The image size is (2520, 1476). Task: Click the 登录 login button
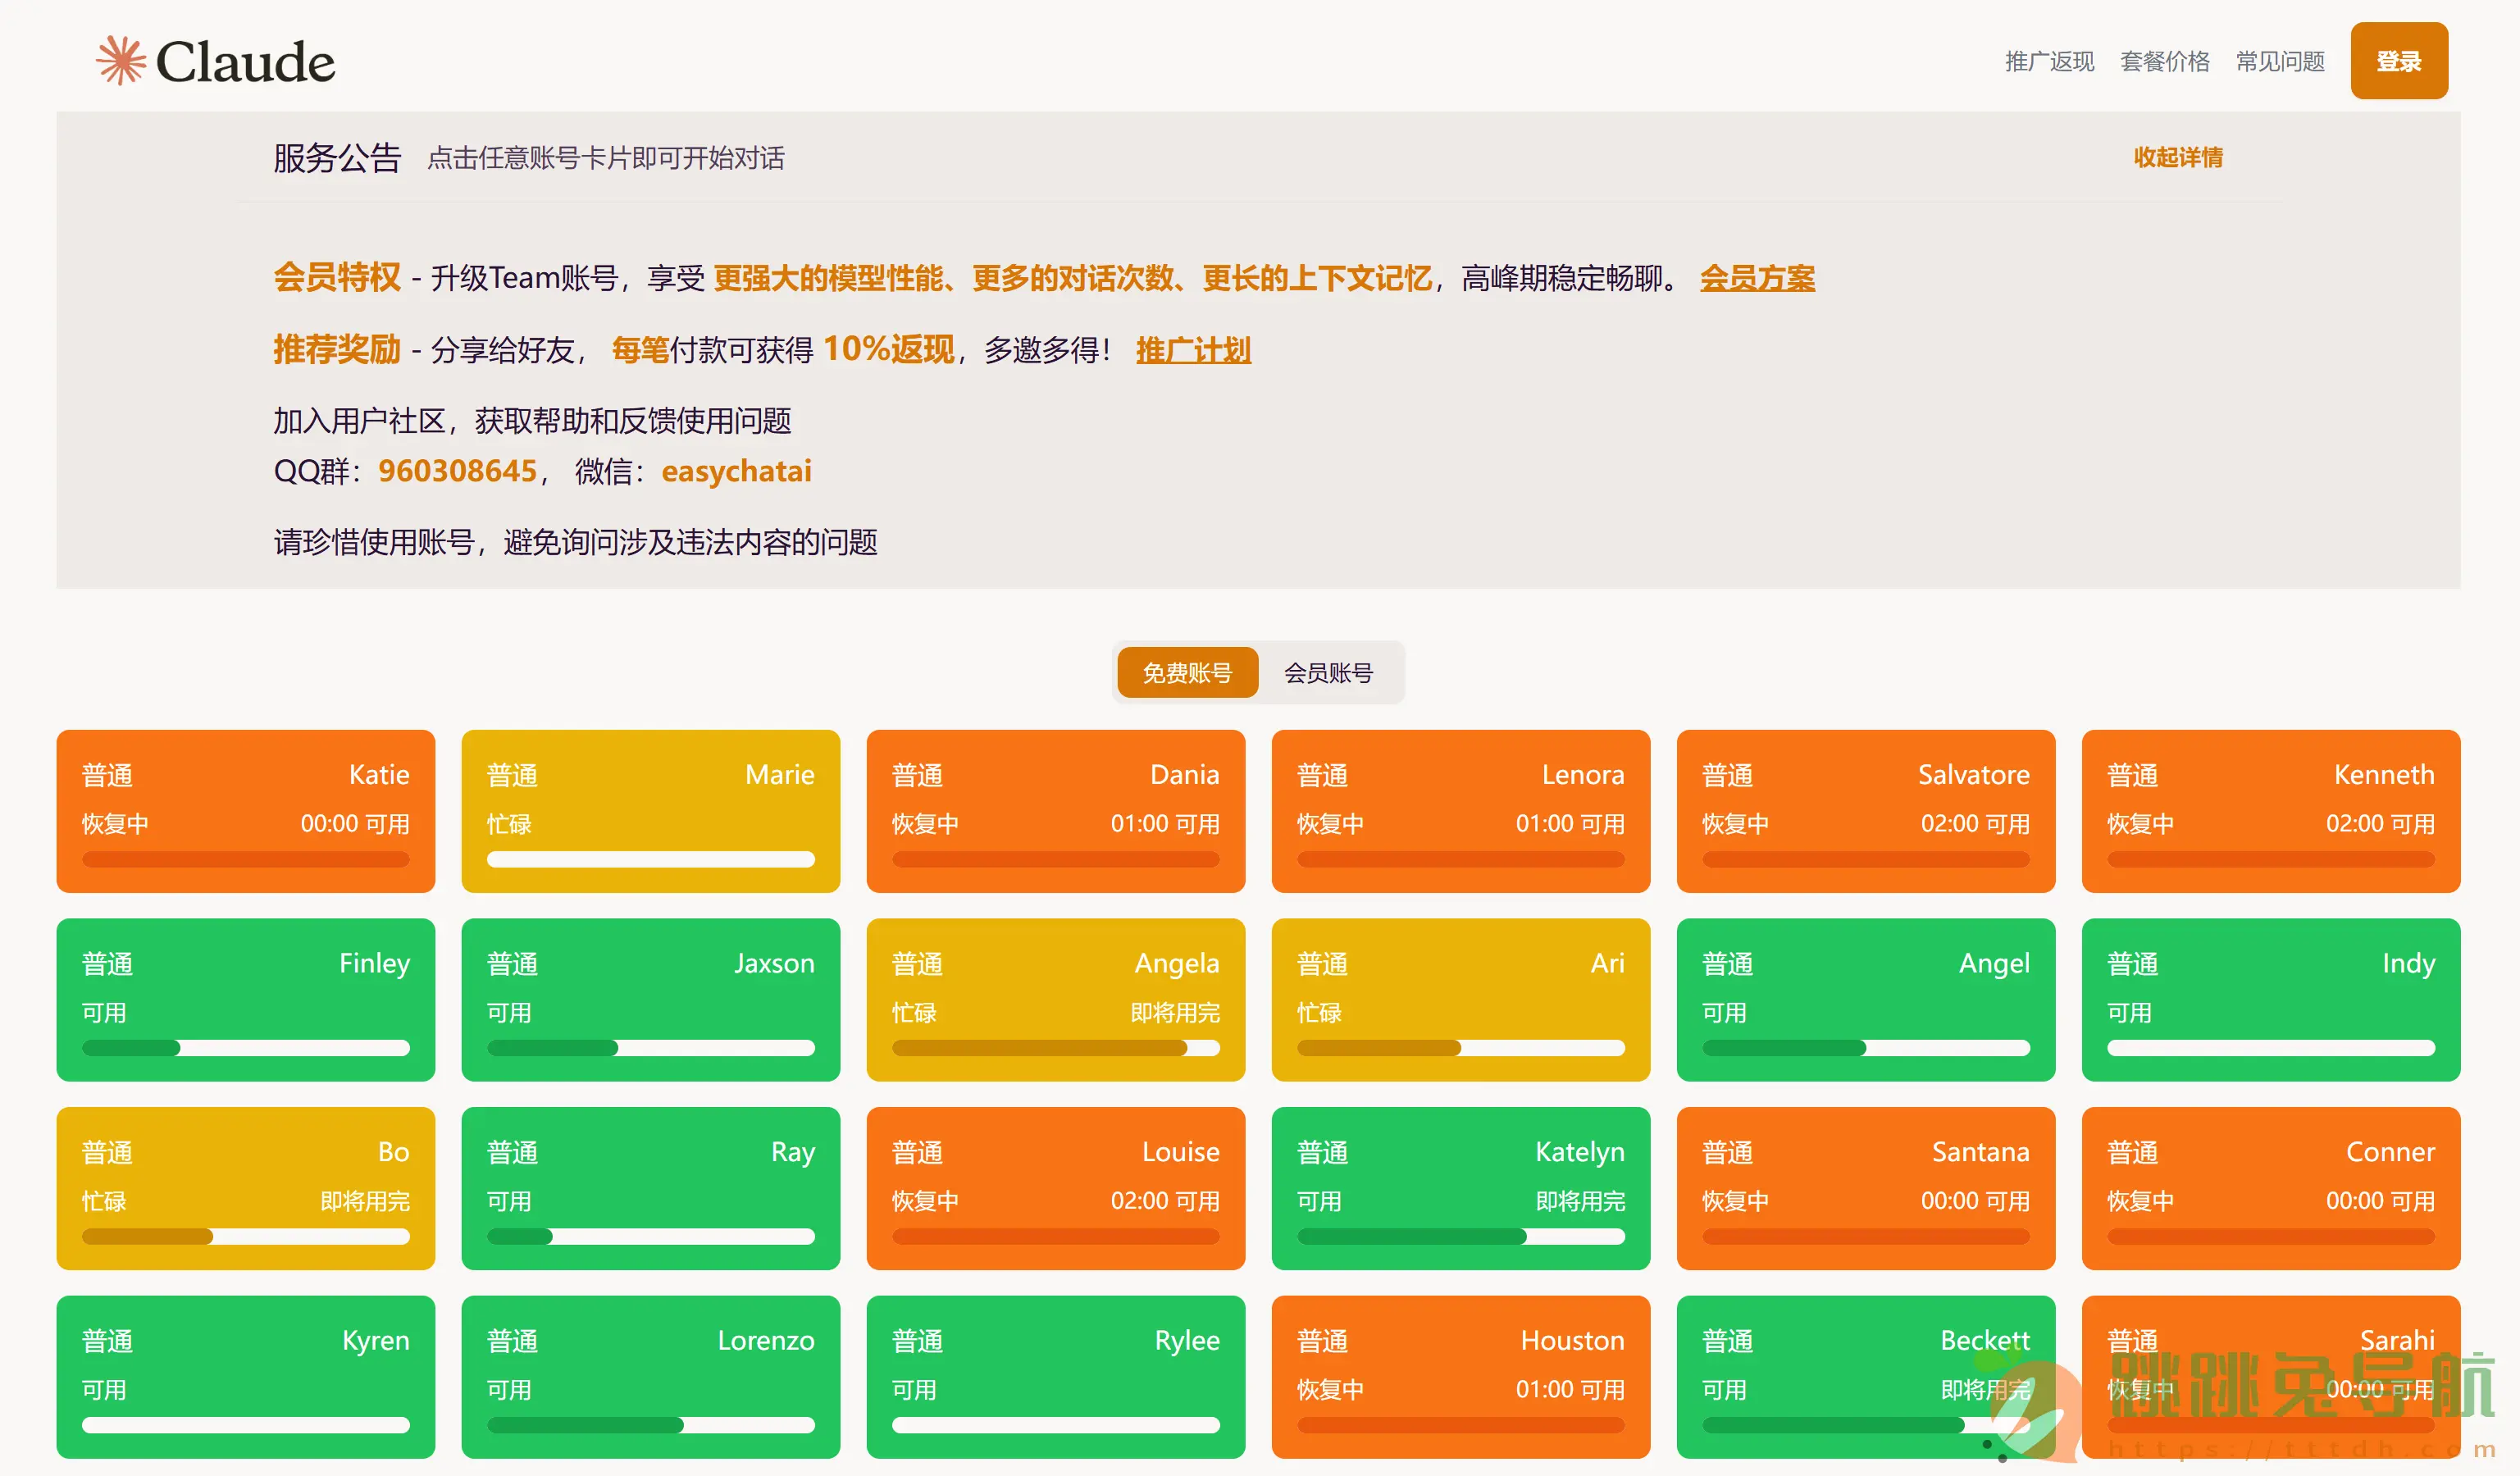tap(2399, 61)
